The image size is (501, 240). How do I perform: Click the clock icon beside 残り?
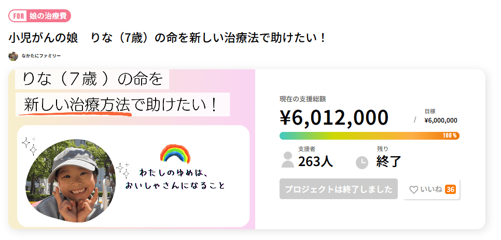coord(361,162)
